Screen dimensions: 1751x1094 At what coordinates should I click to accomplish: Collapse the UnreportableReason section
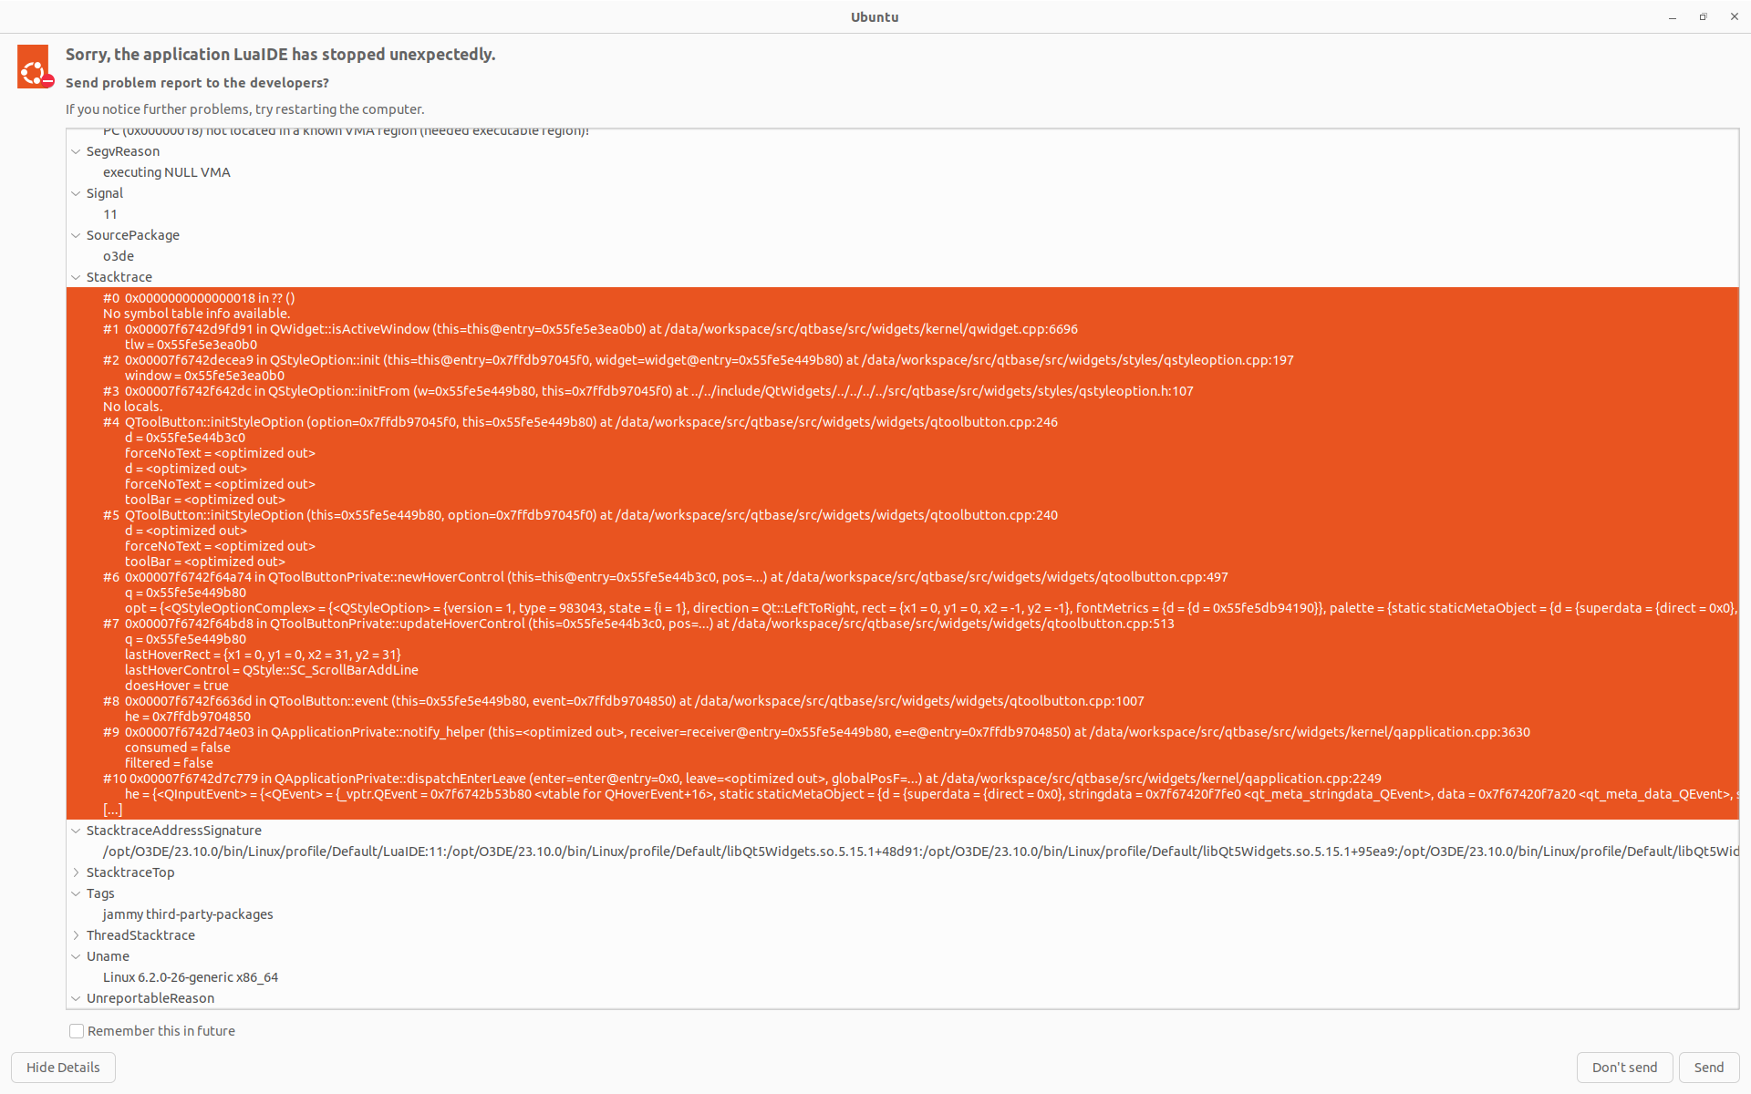coord(77,998)
